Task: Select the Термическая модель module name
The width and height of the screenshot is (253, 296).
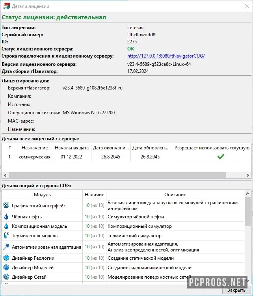Action: (35, 236)
